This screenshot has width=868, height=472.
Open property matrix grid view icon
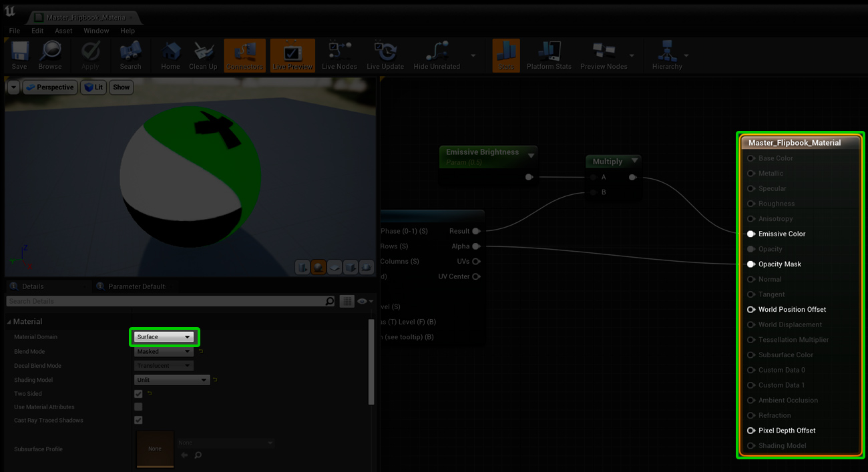[x=347, y=301]
